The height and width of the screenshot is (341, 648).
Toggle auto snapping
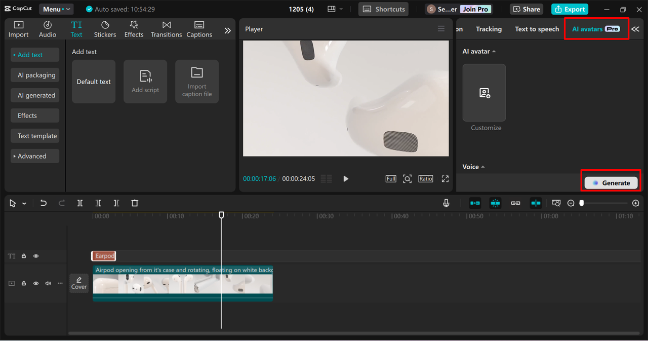pos(495,203)
